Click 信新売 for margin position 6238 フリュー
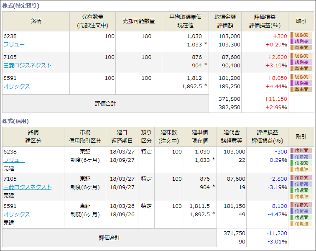316x251 pixels. point(301,157)
